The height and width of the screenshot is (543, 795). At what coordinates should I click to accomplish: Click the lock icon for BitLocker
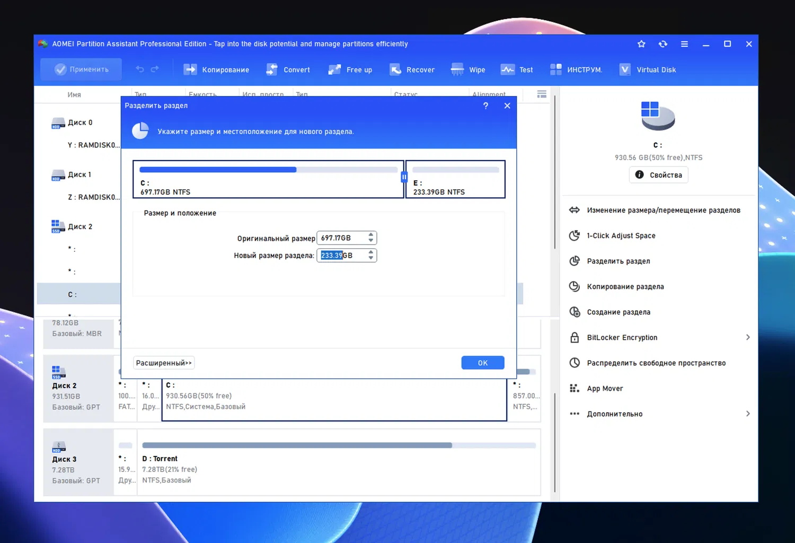coord(575,337)
